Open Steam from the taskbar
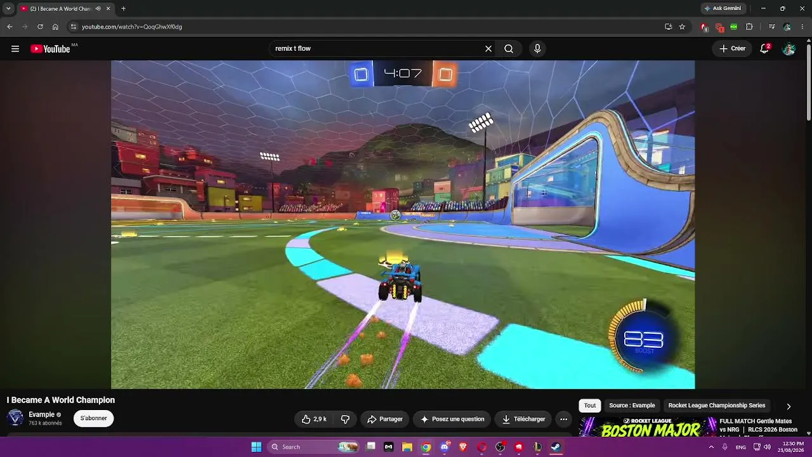Viewport: 812px width, 457px height. point(556,447)
